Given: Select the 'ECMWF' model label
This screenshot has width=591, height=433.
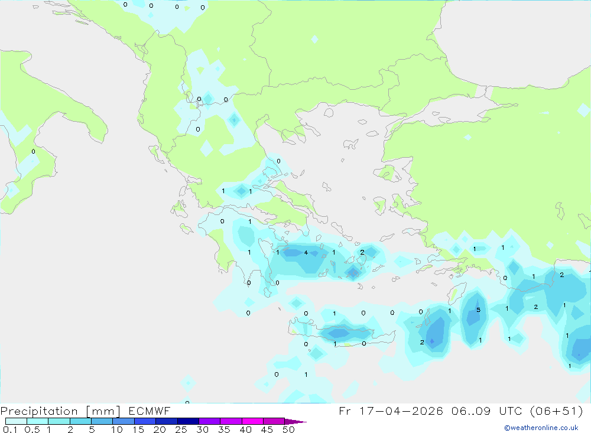Looking at the screenshot, I should coord(150,411).
